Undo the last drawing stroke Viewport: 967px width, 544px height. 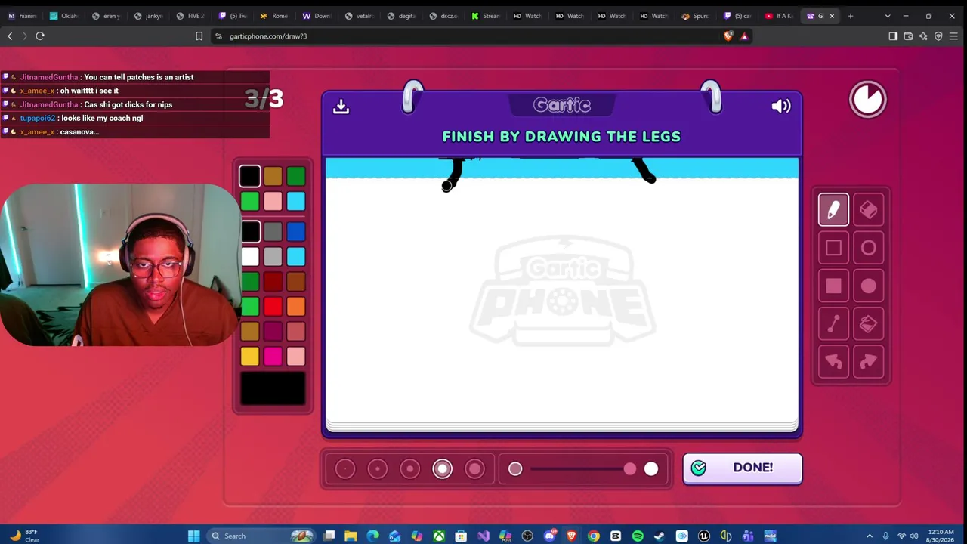tap(833, 362)
